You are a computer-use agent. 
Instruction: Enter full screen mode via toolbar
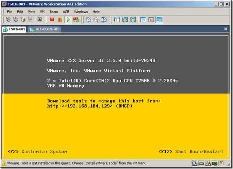tap(125, 20)
